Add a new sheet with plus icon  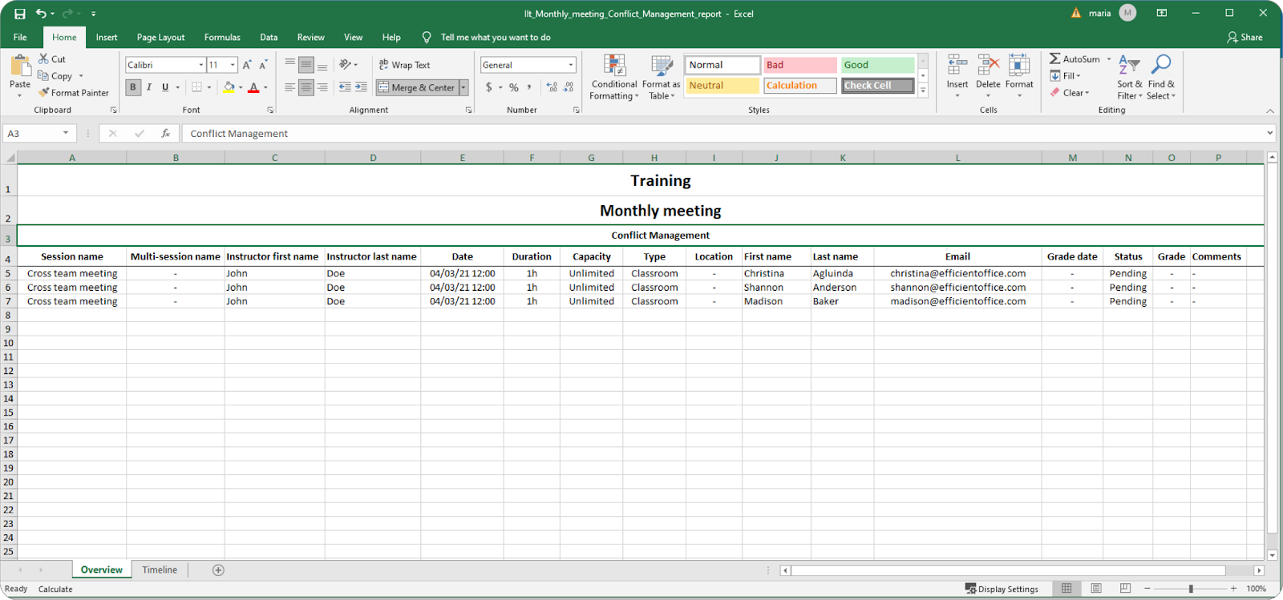[218, 570]
